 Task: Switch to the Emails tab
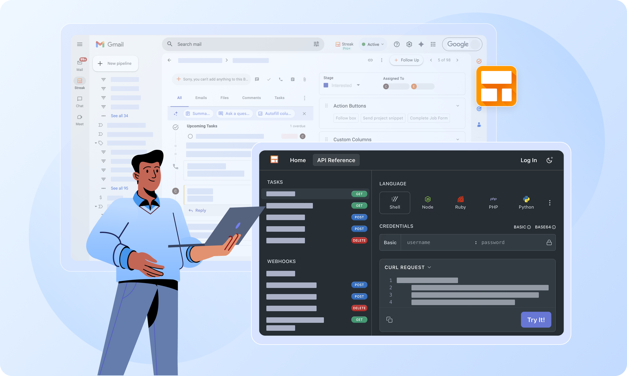(x=201, y=98)
